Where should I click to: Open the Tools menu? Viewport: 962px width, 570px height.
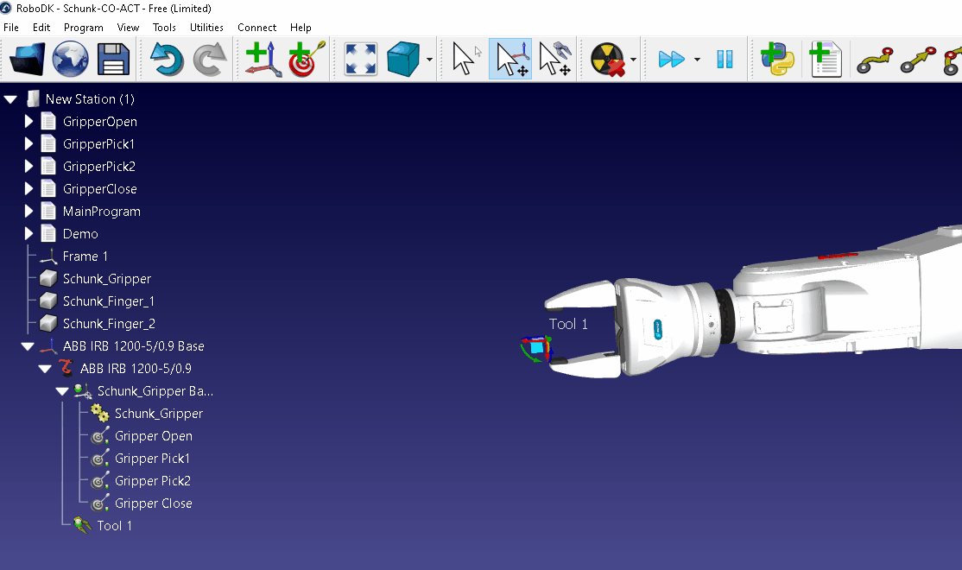[164, 28]
